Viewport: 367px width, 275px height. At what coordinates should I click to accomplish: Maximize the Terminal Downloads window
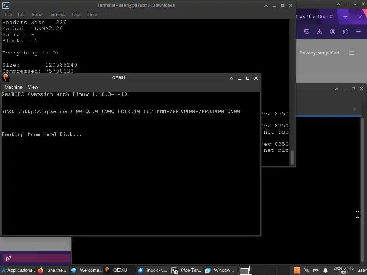(282, 5)
